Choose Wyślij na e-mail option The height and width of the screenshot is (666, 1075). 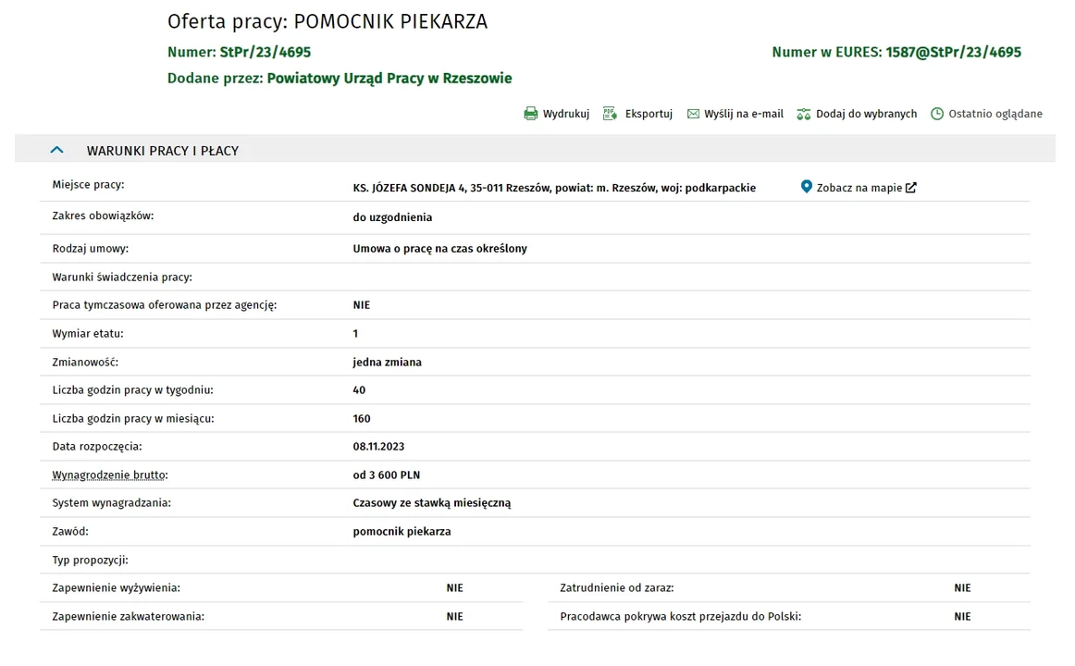coord(744,114)
